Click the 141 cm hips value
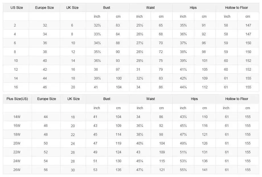 pos(205,170)
